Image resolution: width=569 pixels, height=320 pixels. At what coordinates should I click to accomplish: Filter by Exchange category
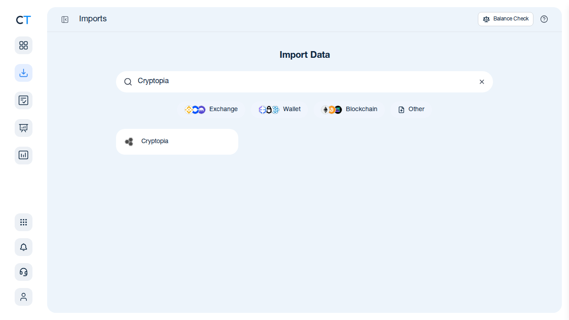[212, 109]
